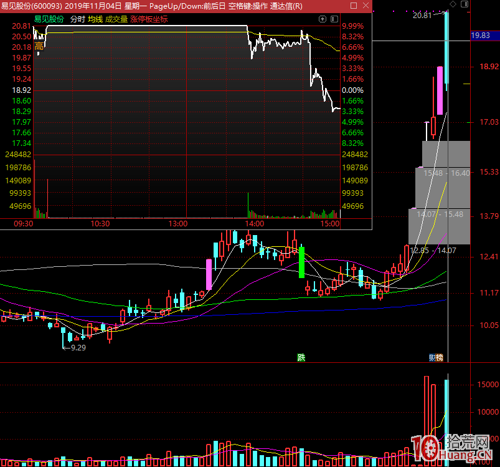
Task: Click the gray box labeled 14.07 - 15.48
Action: pyautogui.click(x=439, y=226)
